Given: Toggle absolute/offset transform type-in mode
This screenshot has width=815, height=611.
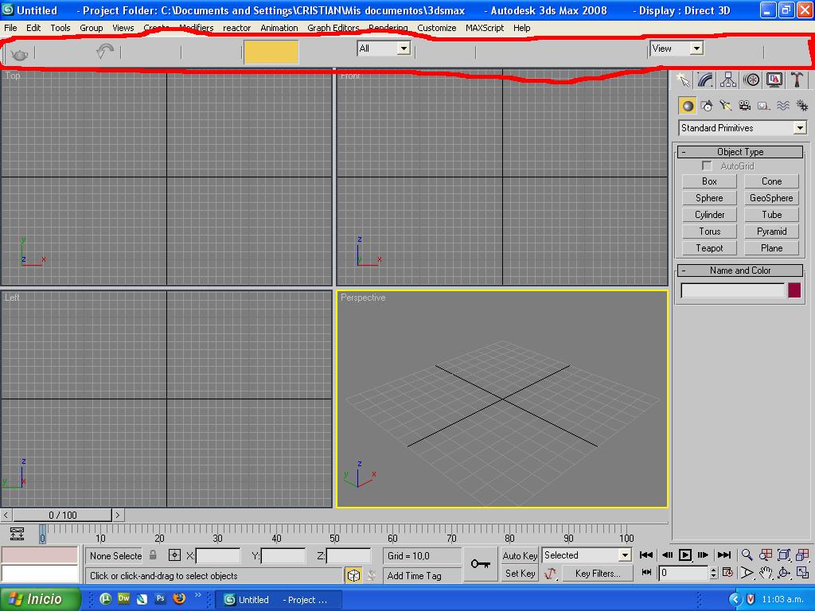Looking at the screenshot, I should tap(174, 555).
